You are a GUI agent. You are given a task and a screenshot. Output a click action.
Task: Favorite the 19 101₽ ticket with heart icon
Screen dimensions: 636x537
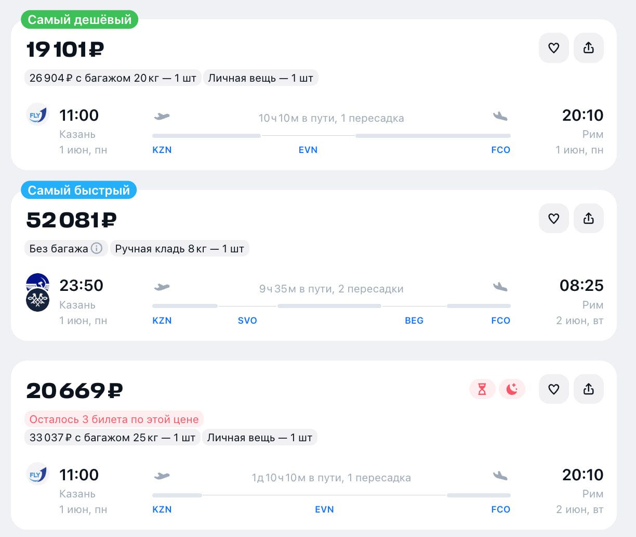553,48
